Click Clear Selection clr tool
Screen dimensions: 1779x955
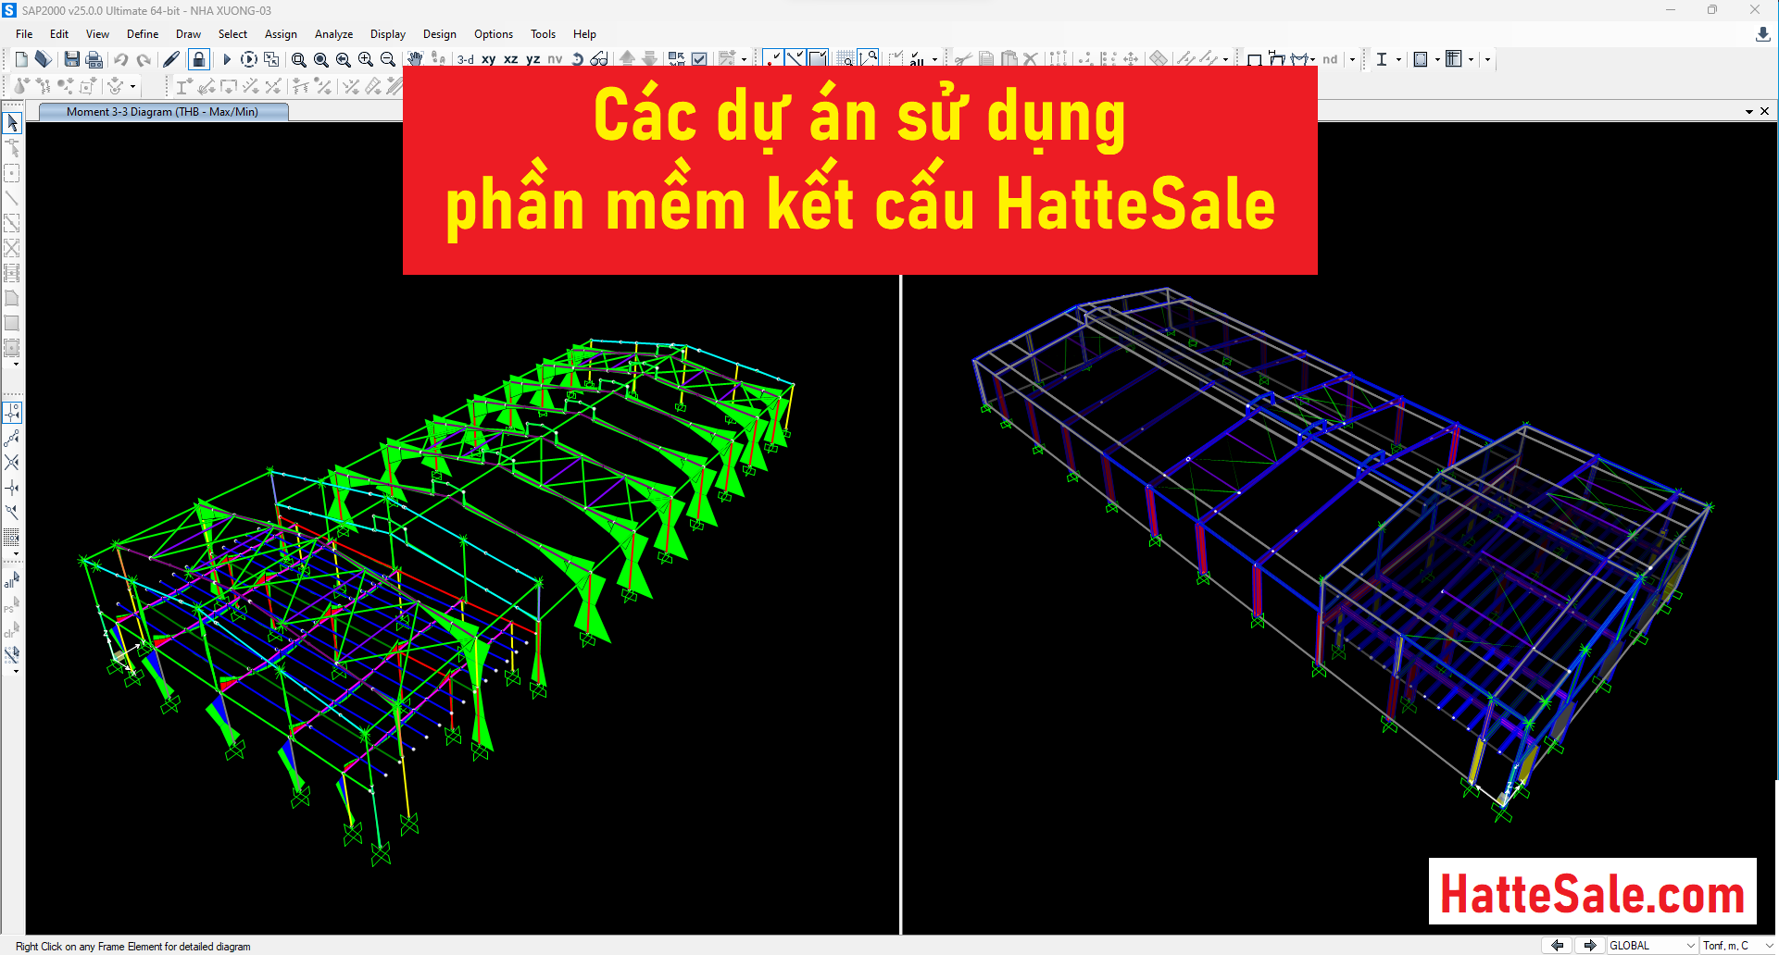12,631
